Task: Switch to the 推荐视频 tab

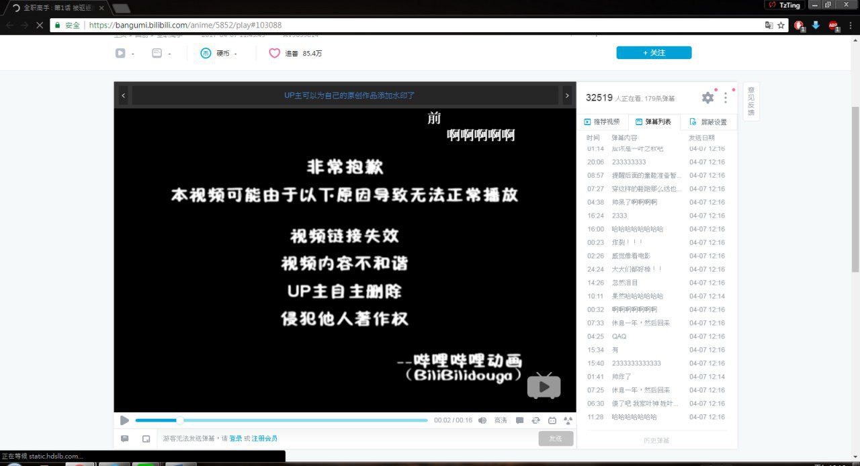Action: pos(602,122)
